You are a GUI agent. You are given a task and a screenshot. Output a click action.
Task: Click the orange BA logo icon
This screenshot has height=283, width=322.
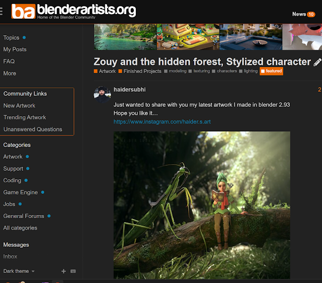[23, 11]
